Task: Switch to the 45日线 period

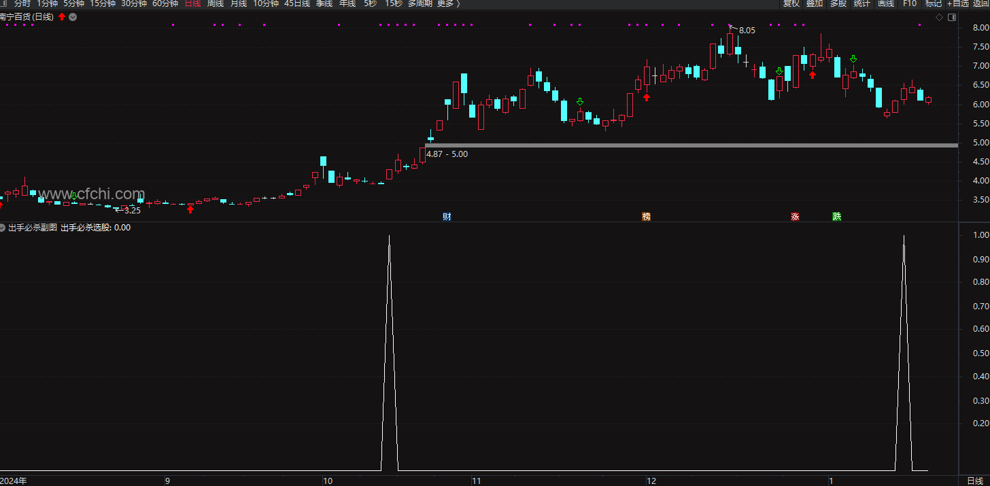Action: coord(297,4)
